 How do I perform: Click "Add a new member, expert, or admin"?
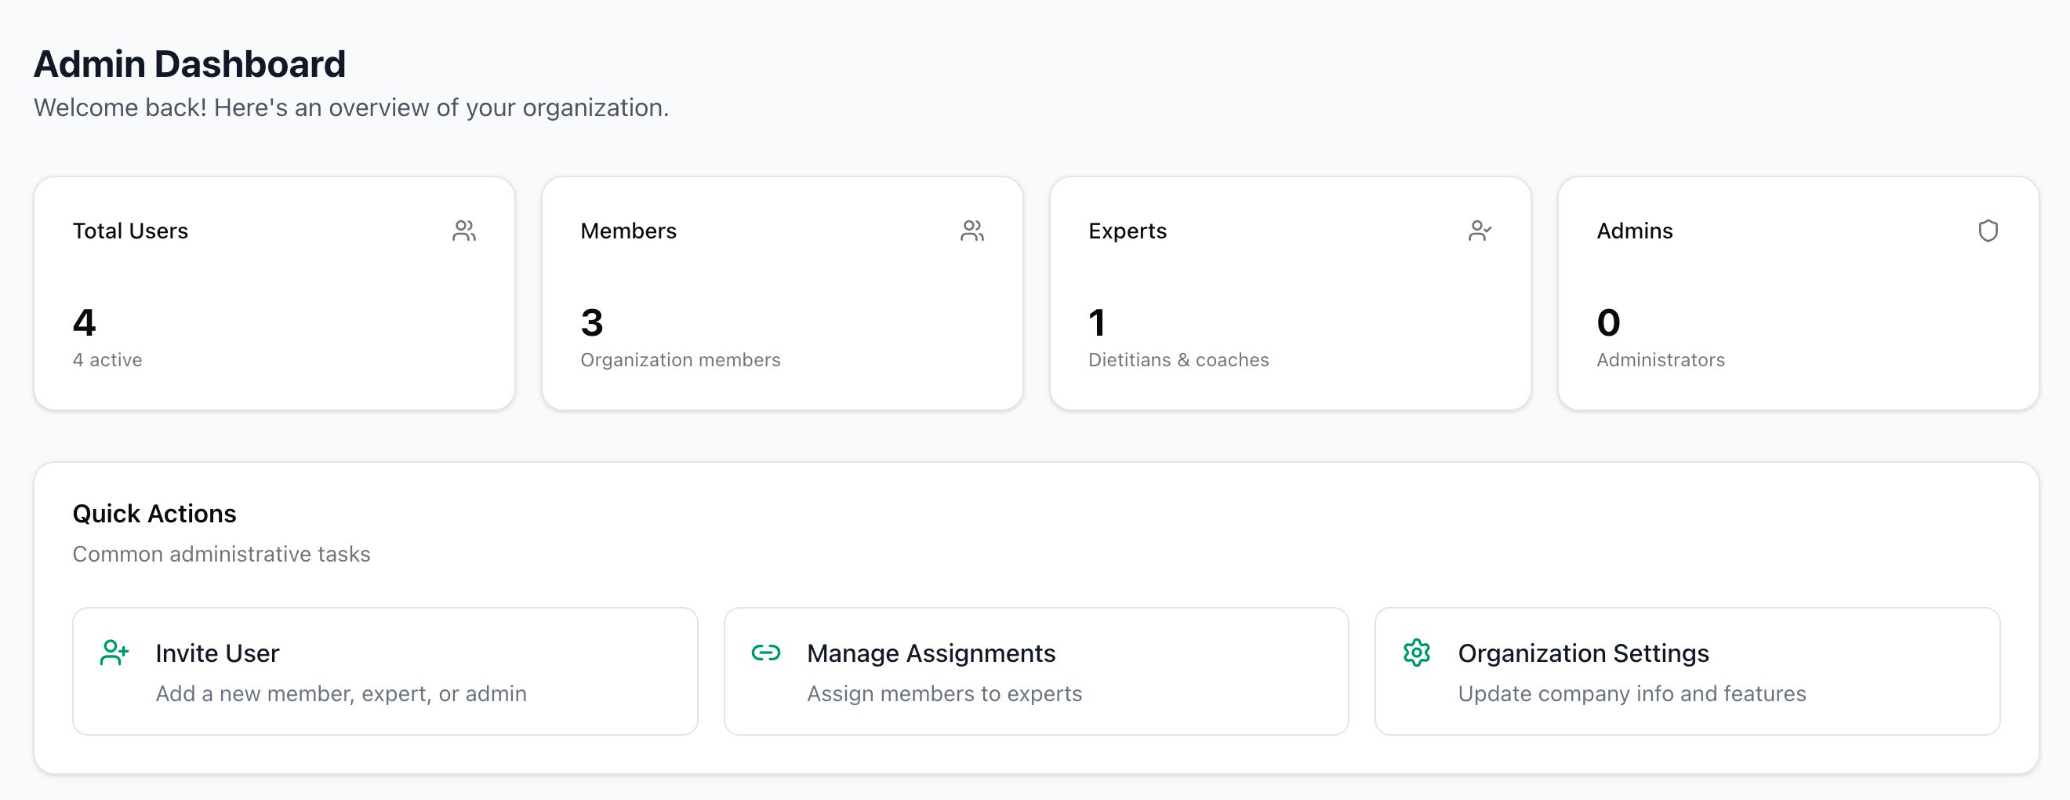point(341,693)
